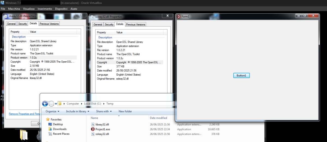327x142 pixels.
Task: Select File version row in libeay32.dll Properties
Action: click(43, 50)
